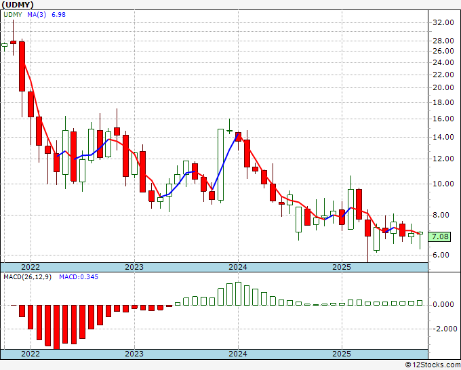Click 2022 on the price chart timeline
Viewport: 461px width, 370px height.
[31, 267]
